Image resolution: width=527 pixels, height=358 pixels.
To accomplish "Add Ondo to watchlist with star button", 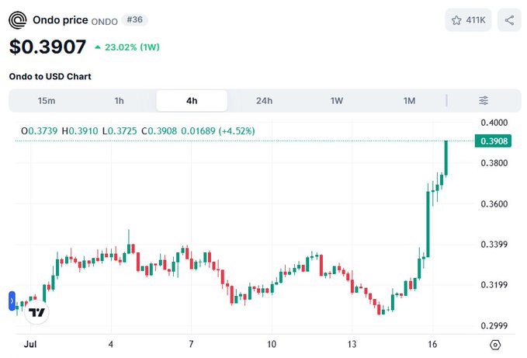I will point(468,20).
